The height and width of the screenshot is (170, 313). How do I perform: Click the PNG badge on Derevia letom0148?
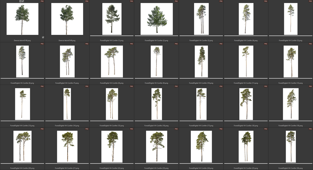coord(42,1)
